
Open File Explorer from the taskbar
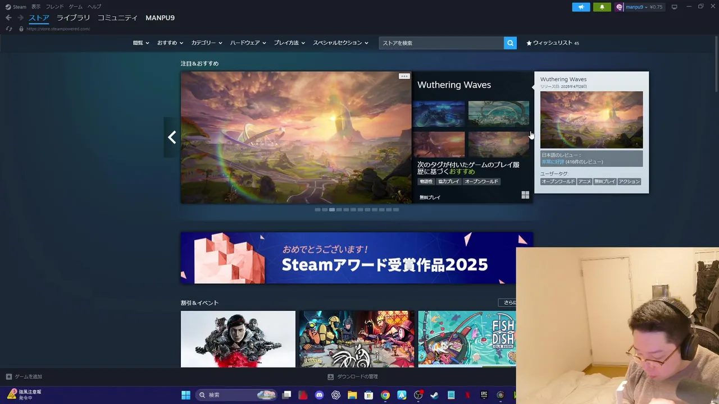pos(352,395)
